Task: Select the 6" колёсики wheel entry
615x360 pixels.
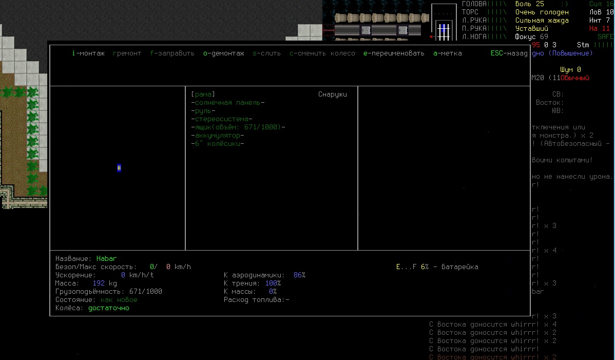Action: pos(218,144)
